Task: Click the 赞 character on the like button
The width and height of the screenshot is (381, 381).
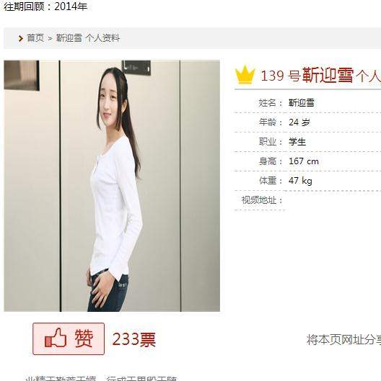Action: [84, 338]
